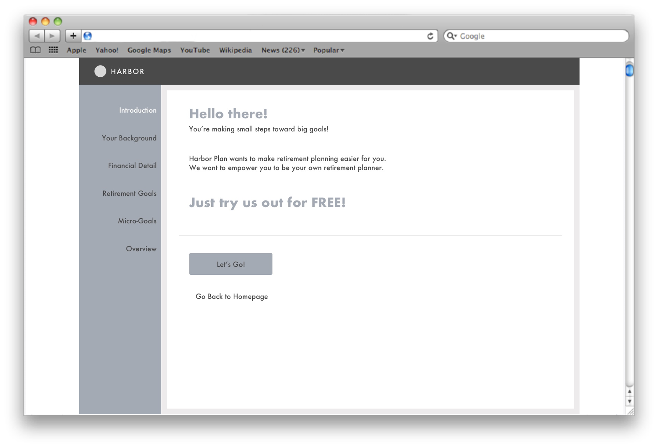Open the Top Sites grid icon
The image size is (658, 448).
pos(53,50)
